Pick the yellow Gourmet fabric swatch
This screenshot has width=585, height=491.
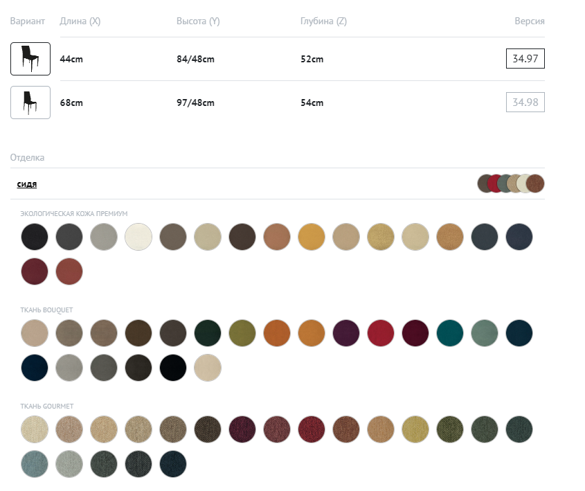415,429
